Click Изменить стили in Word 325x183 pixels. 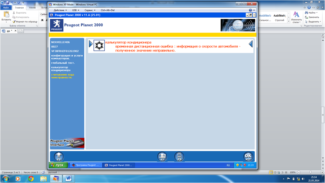[296, 17]
